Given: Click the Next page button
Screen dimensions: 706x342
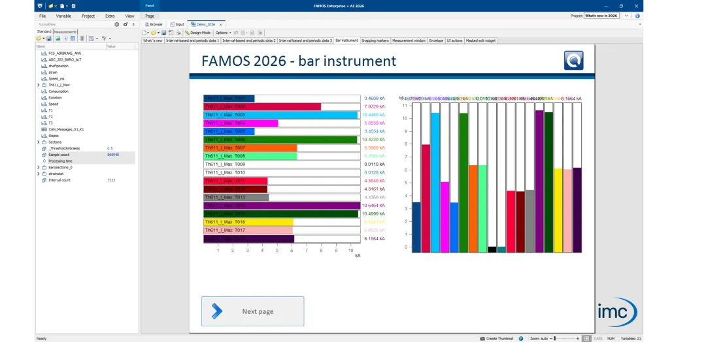Looking at the screenshot, I should [252, 311].
